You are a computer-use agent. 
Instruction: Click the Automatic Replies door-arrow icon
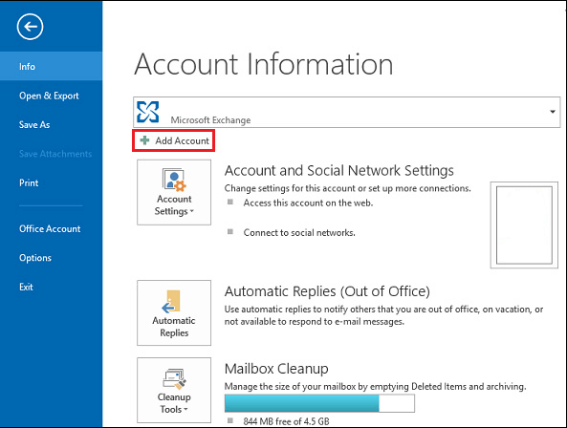(171, 301)
